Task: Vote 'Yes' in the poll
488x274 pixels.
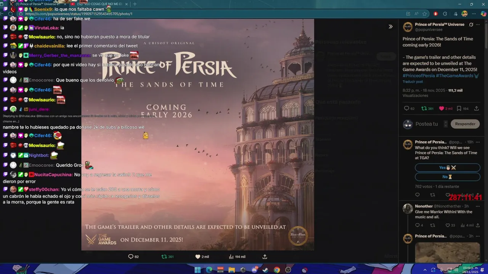Action: tap(447, 167)
